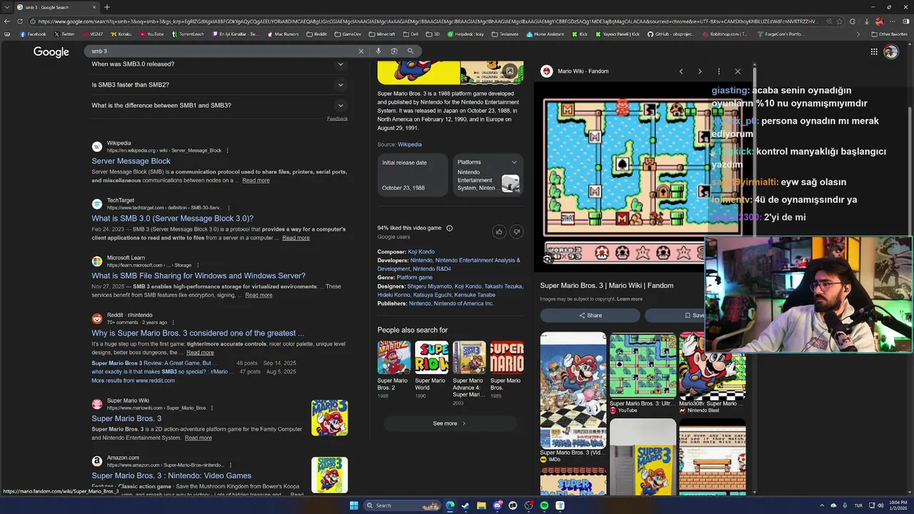Click the Share button in image panel
Image resolution: width=914 pixels, height=514 pixels.
pos(590,316)
